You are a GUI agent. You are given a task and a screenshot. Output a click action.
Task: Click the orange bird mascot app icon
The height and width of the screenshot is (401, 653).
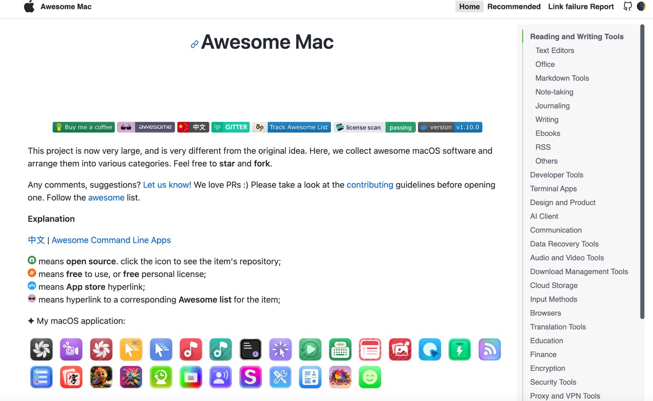coord(101,377)
